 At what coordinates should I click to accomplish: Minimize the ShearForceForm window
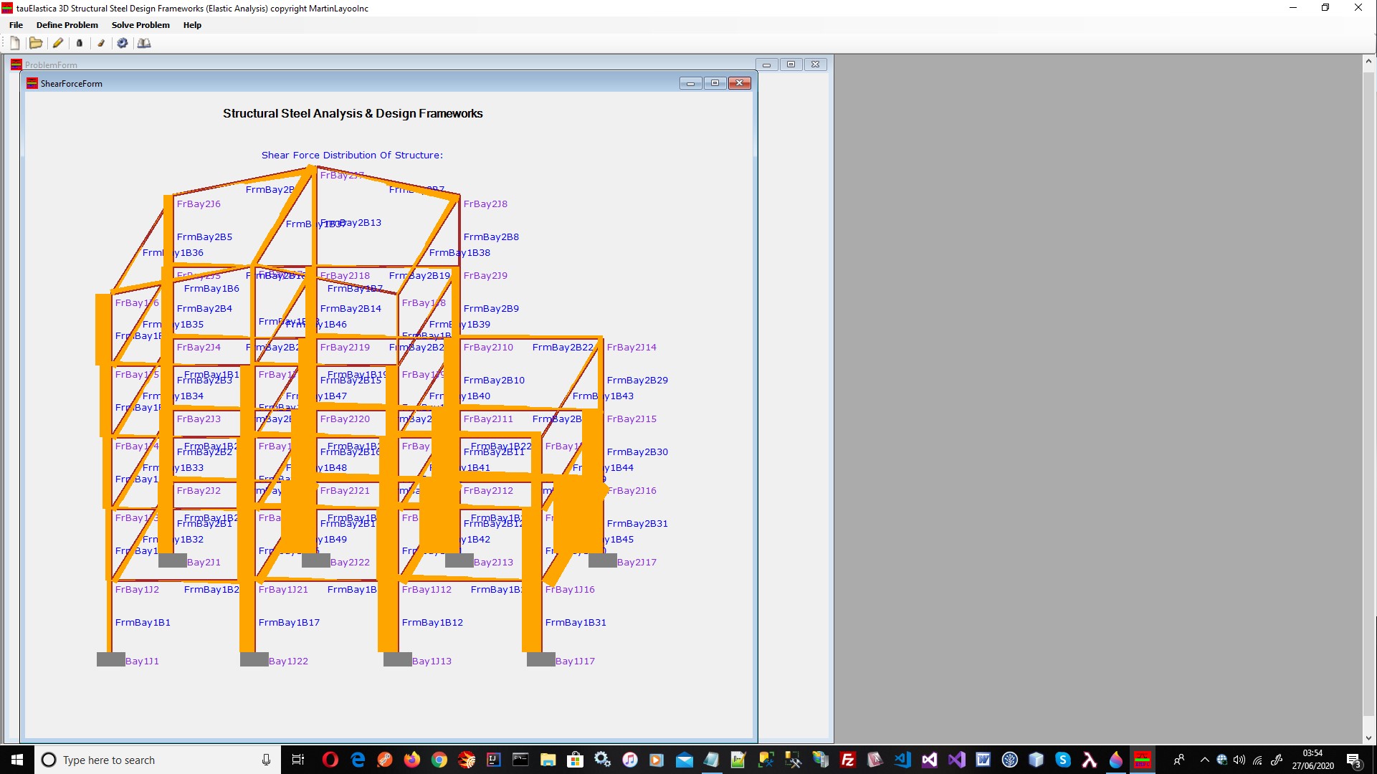coord(690,83)
